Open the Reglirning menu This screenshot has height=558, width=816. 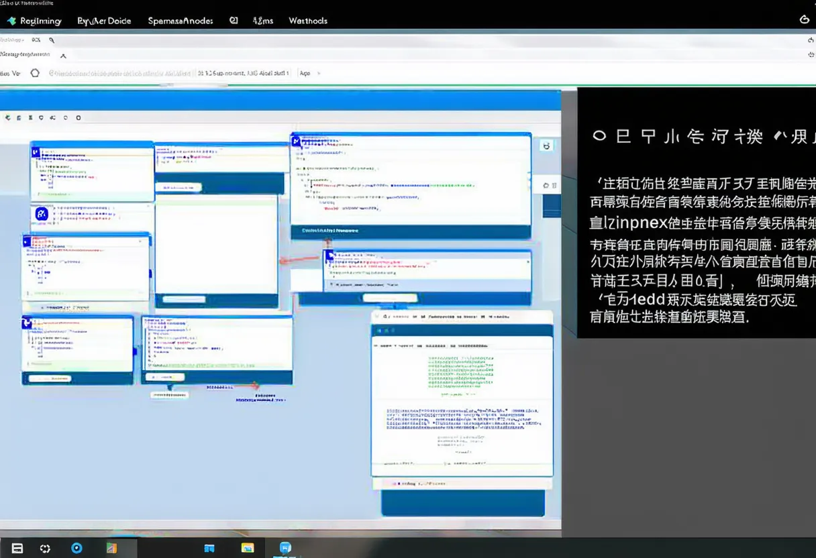click(40, 21)
